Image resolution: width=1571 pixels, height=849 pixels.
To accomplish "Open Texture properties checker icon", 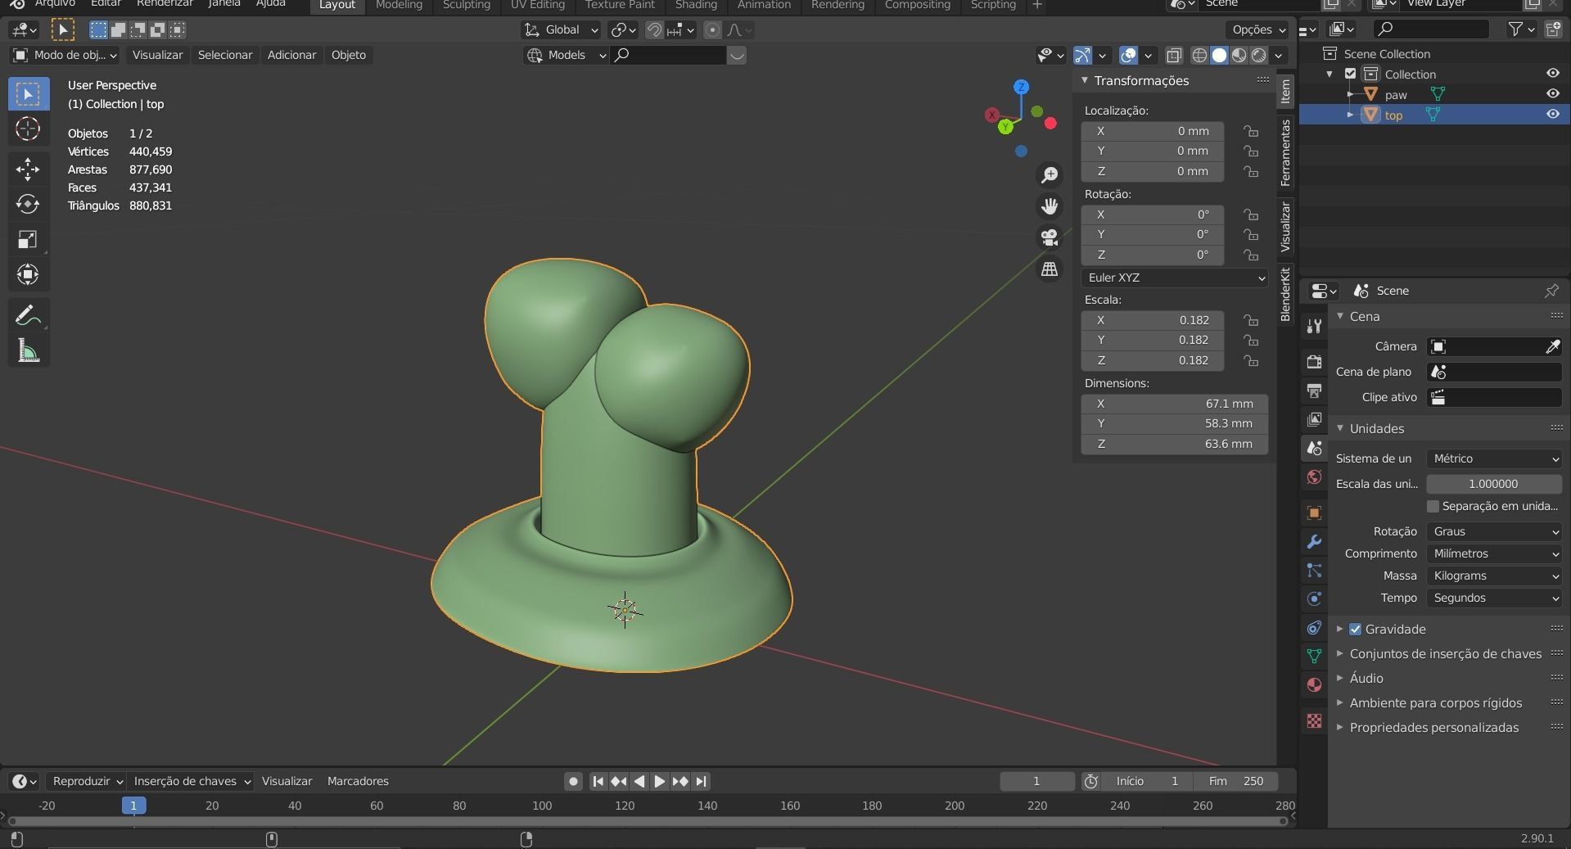I will click(x=1314, y=720).
